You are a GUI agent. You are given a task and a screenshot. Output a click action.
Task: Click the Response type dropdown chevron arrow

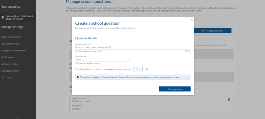coord(129,59)
